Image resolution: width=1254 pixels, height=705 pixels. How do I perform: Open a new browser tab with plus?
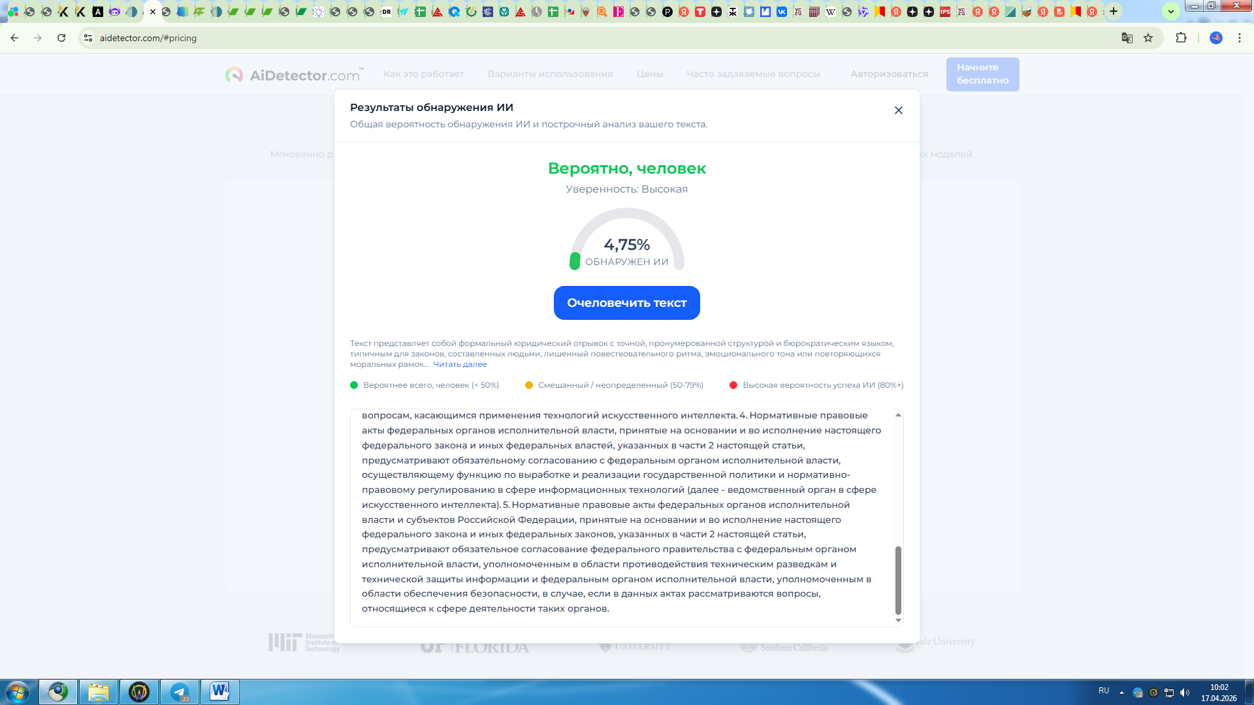(1114, 11)
